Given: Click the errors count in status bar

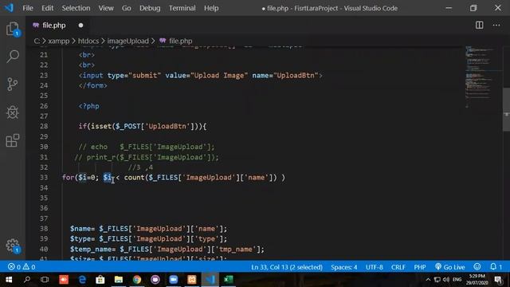Looking at the screenshot, I should click(x=14, y=267).
